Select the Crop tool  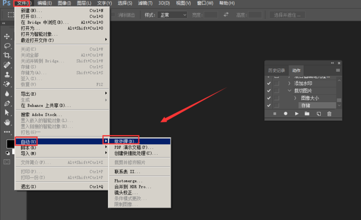pos(7,55)
